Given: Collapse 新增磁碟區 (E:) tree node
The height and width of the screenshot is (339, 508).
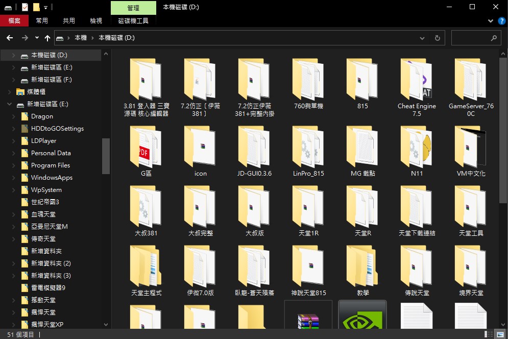Looking at the screenshot, I should (x=9, y=104).
